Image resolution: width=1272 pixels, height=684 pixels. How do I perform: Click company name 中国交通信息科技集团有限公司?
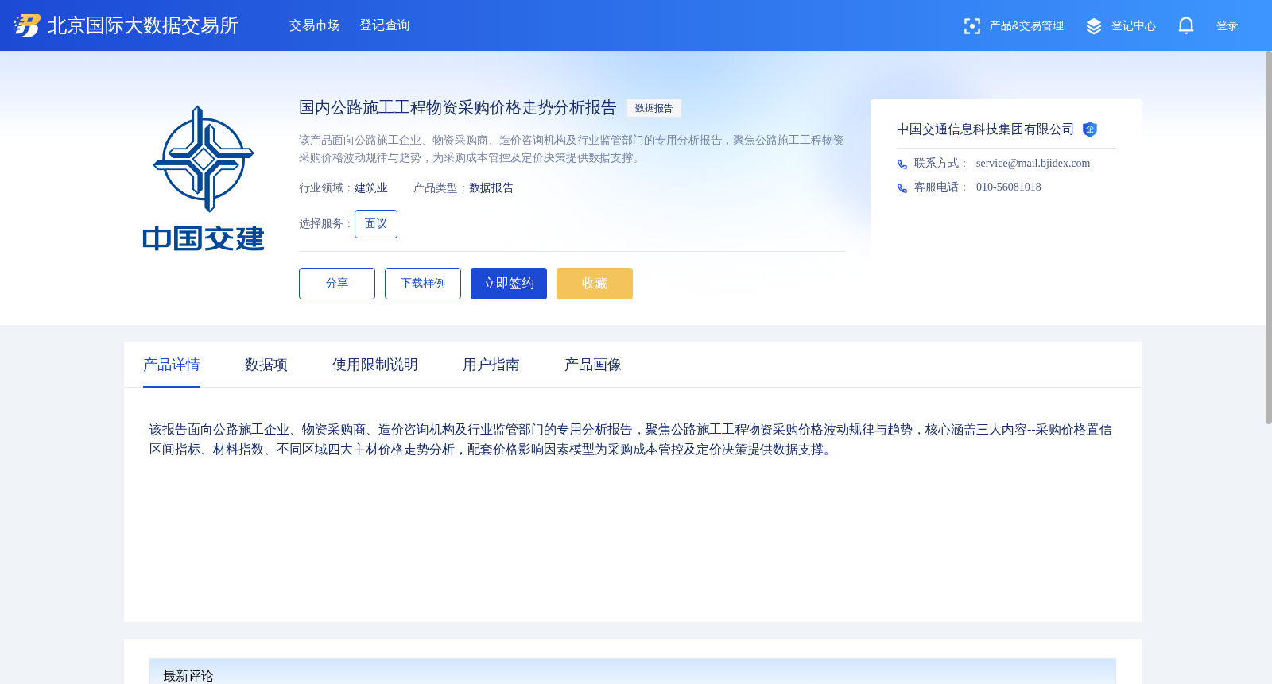click(x=986, y=129)
